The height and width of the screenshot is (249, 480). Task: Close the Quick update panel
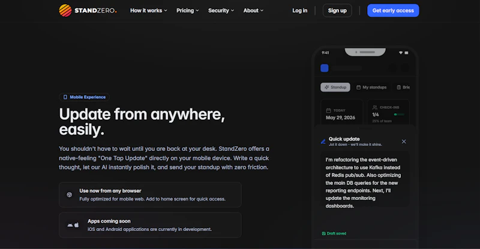(x=404, y=141)
